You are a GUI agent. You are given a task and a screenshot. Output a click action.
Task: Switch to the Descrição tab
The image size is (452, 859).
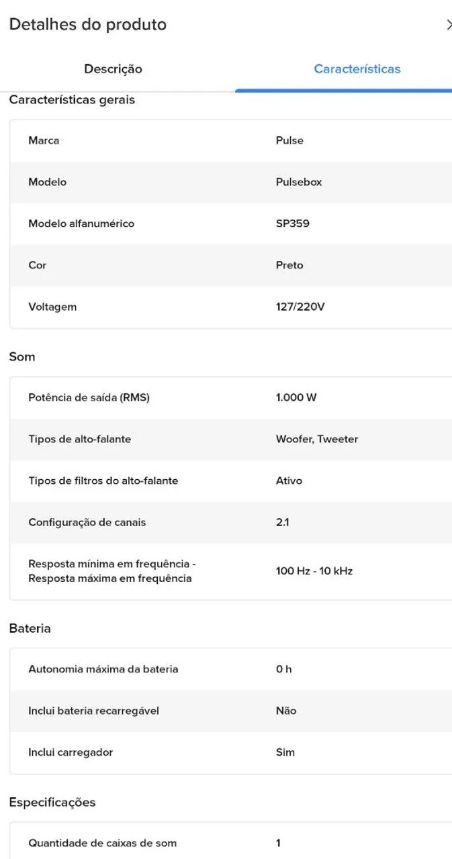pos(113,68)
